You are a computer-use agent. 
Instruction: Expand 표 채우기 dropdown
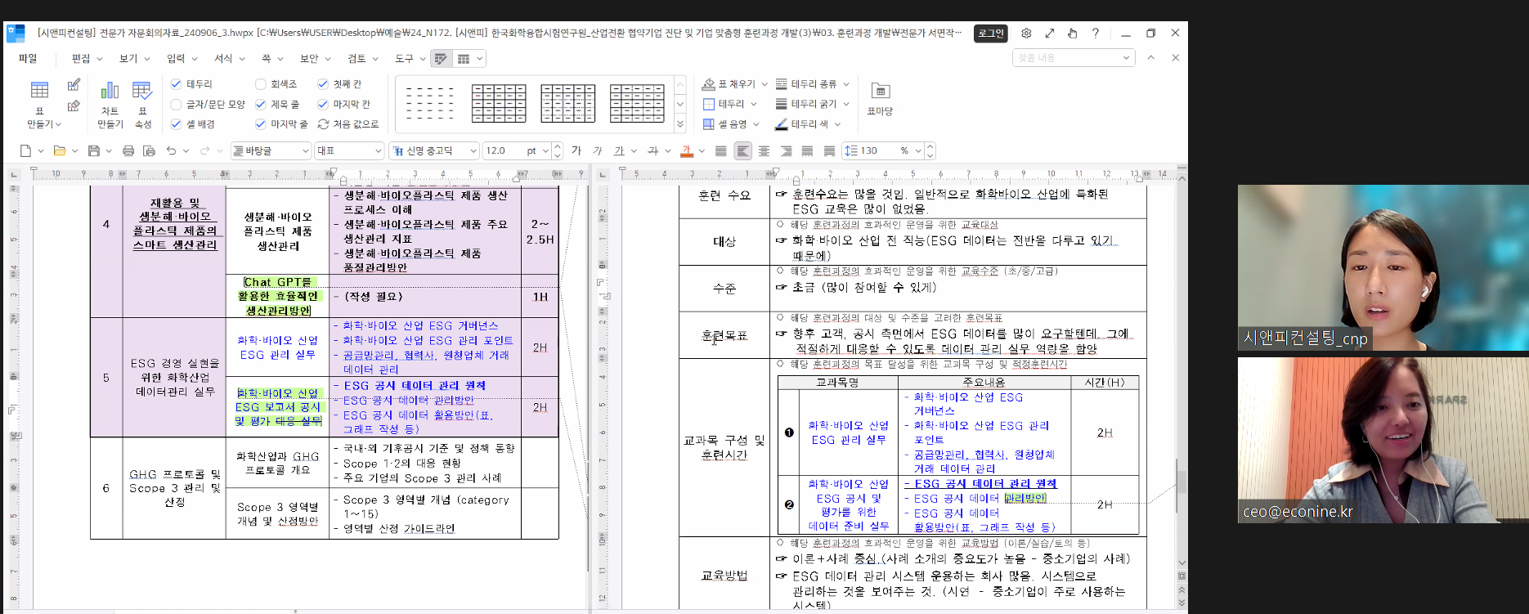pyautogui.click(x=764, y=84)
